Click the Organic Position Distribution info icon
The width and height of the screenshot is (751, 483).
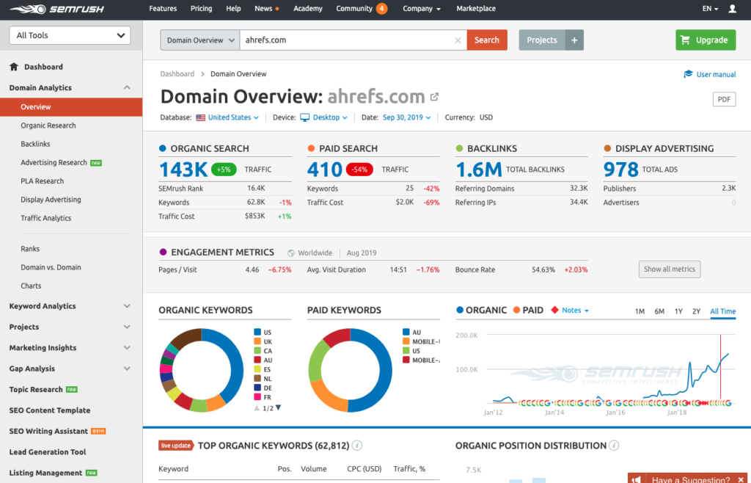click(x=614, y=446)
